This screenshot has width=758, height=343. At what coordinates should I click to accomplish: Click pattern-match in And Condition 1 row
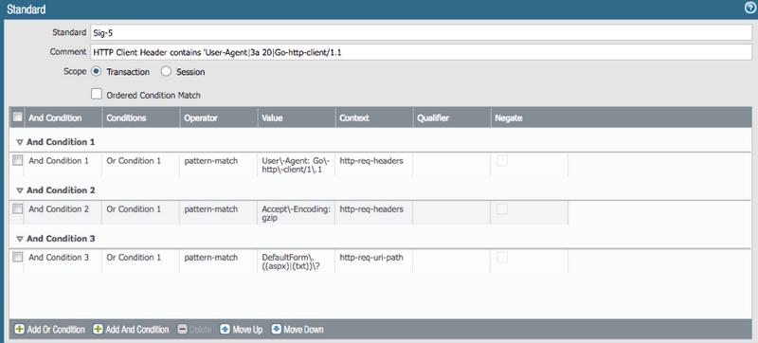(219, 165)
